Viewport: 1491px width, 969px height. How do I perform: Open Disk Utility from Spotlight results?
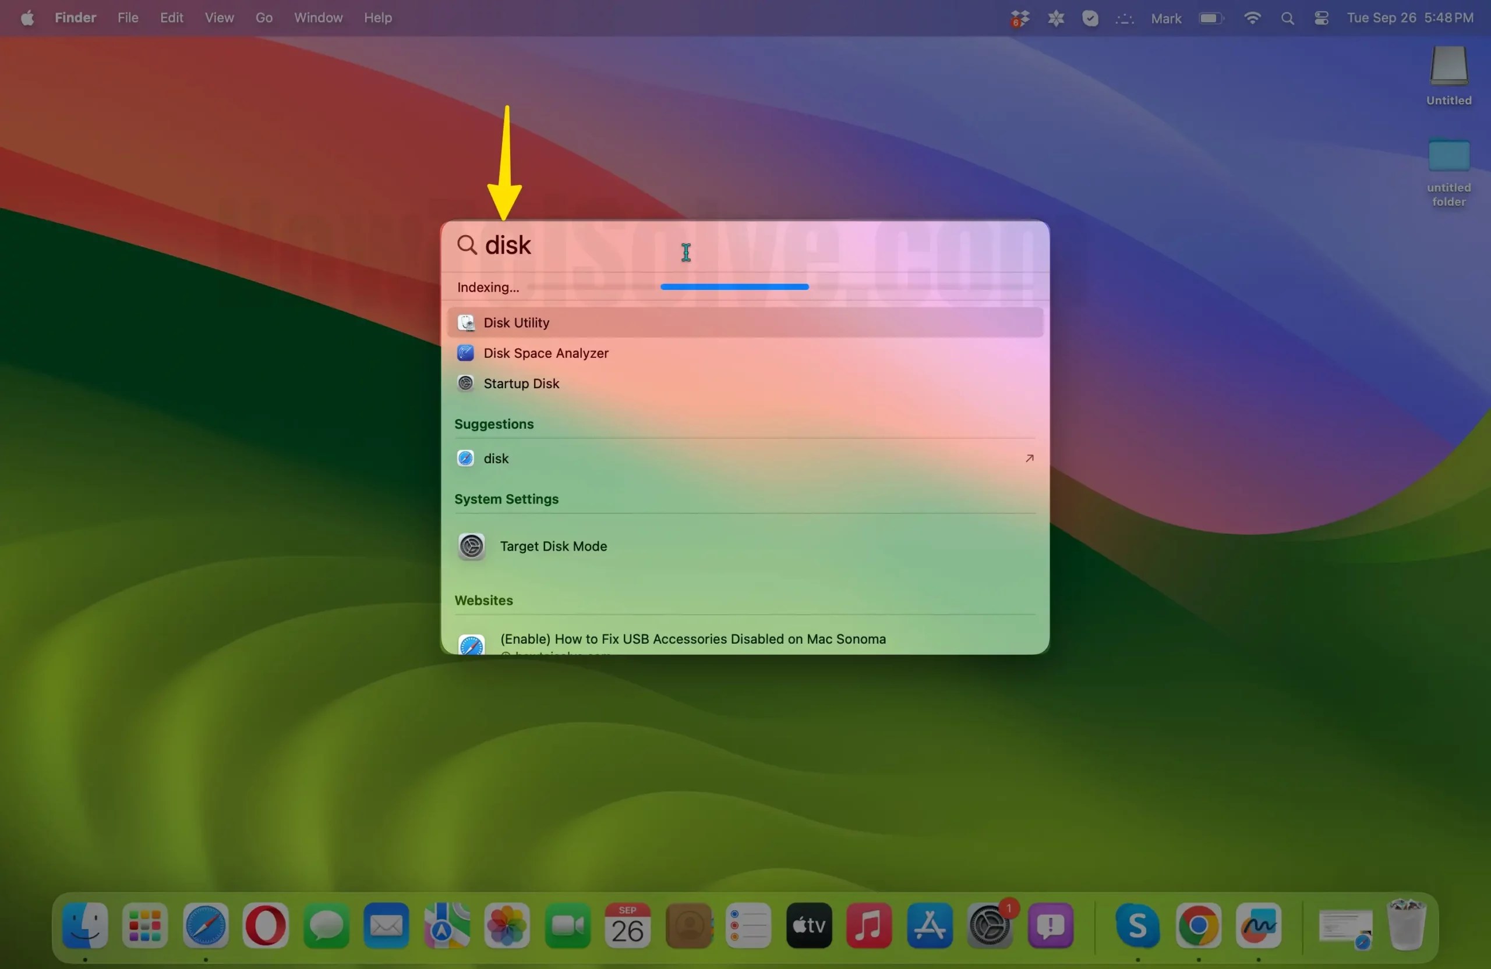(515, 322)
